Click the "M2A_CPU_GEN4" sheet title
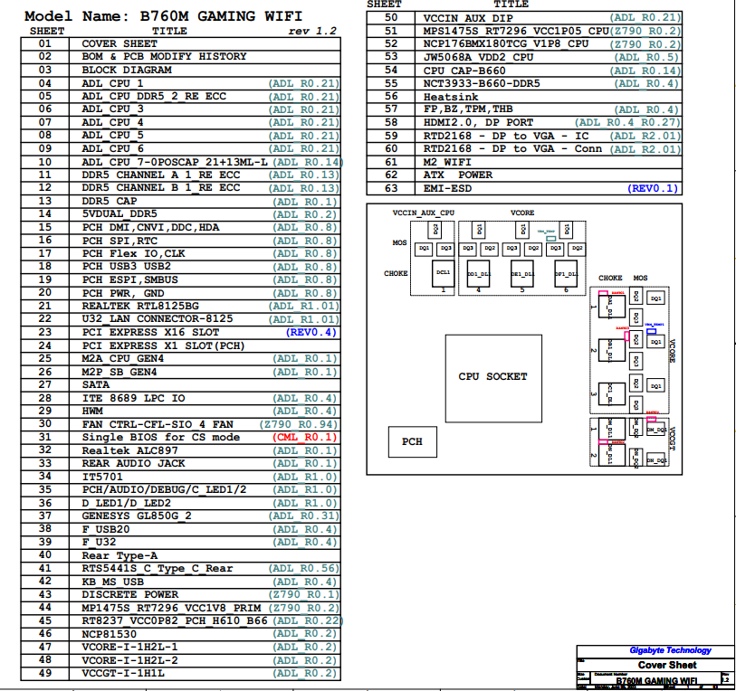The image size is (736, 691). point(123,358)
